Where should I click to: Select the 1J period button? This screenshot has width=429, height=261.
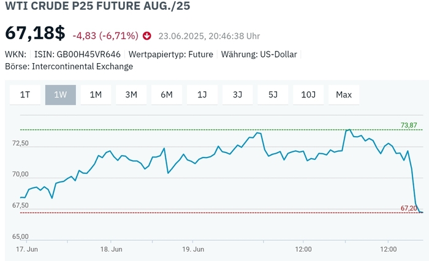coord(202,94)
